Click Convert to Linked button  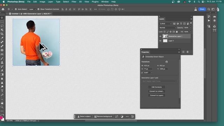tap(157, 91)
